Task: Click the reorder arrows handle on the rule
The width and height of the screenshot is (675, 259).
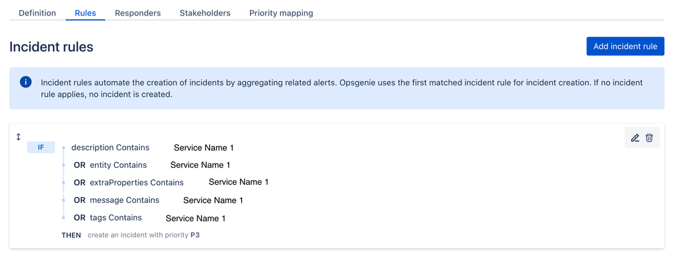Action: coord(18,137)
